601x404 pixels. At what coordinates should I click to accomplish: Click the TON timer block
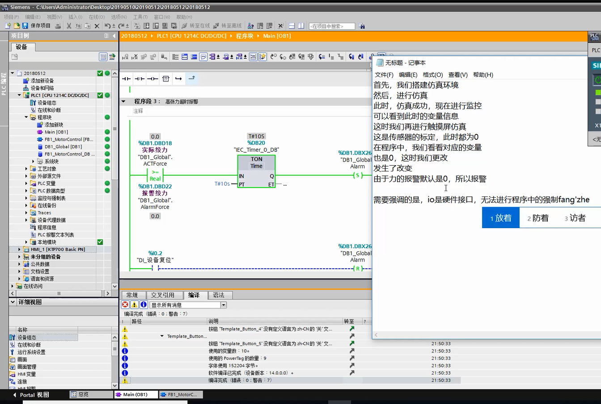tap(256, 171)
